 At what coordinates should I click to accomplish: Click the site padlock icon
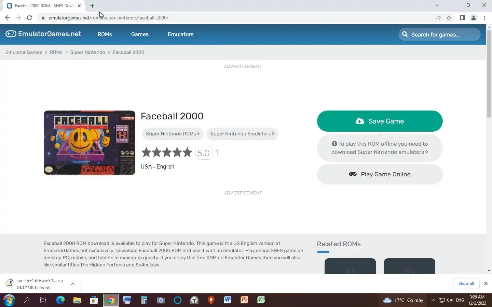(x=43, y=18)
